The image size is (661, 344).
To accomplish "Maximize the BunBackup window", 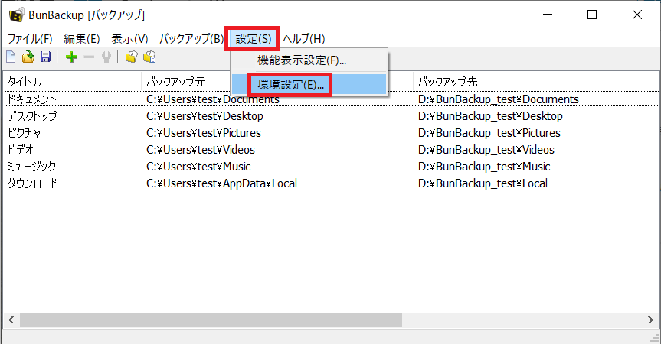I will [x=592, y=15].
